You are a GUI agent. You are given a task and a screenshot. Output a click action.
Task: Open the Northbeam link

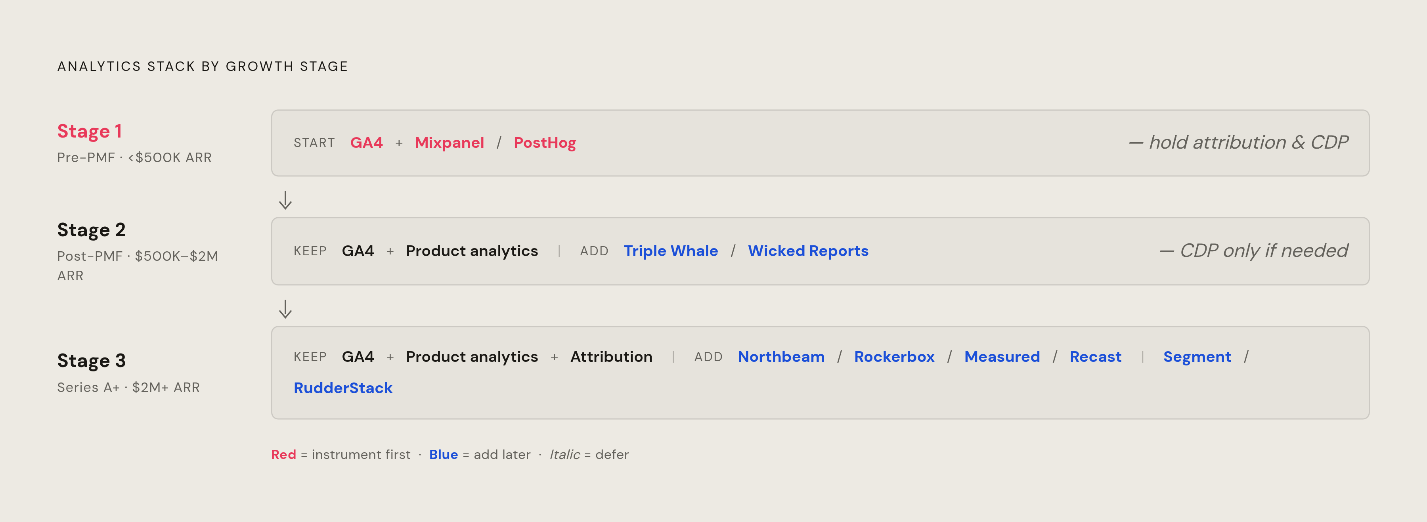point(780,357)
